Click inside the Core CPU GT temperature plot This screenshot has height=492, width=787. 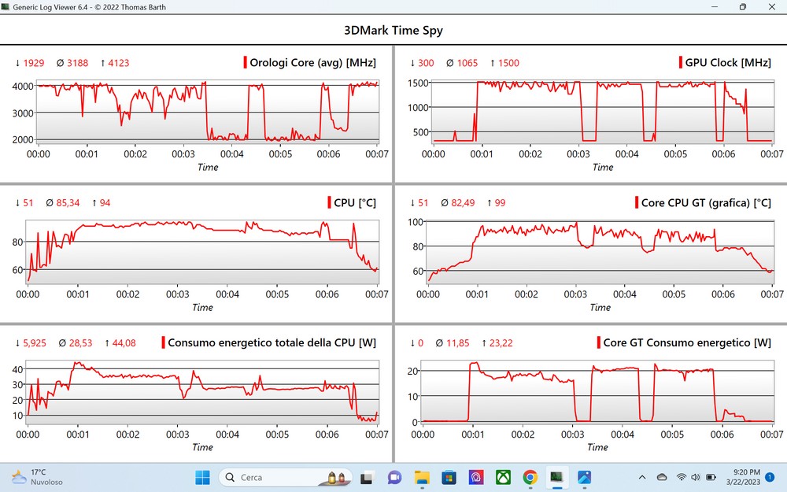[600, 252]
